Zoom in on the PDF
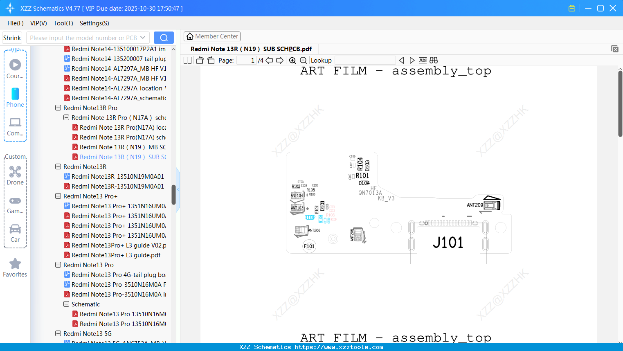The image size is (623, 351). (292, 61)
